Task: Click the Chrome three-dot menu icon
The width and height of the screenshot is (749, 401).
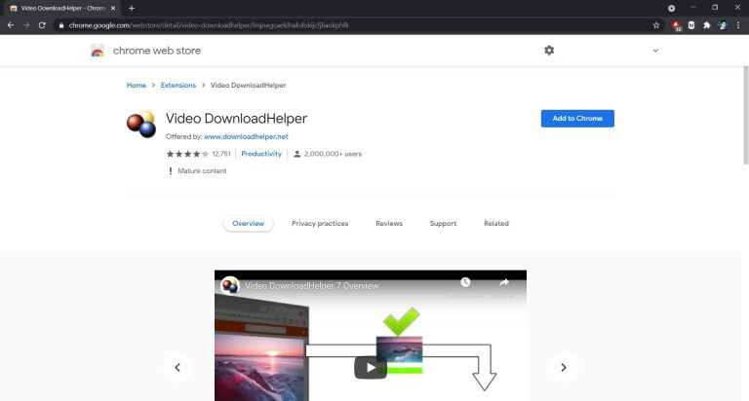Action: (738, 25)
